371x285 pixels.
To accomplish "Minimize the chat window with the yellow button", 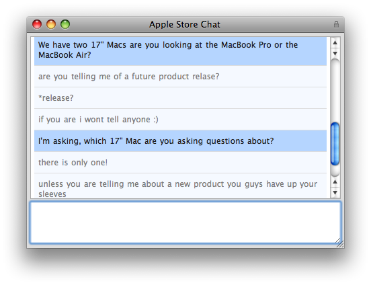I will click(x=51, y=24).
